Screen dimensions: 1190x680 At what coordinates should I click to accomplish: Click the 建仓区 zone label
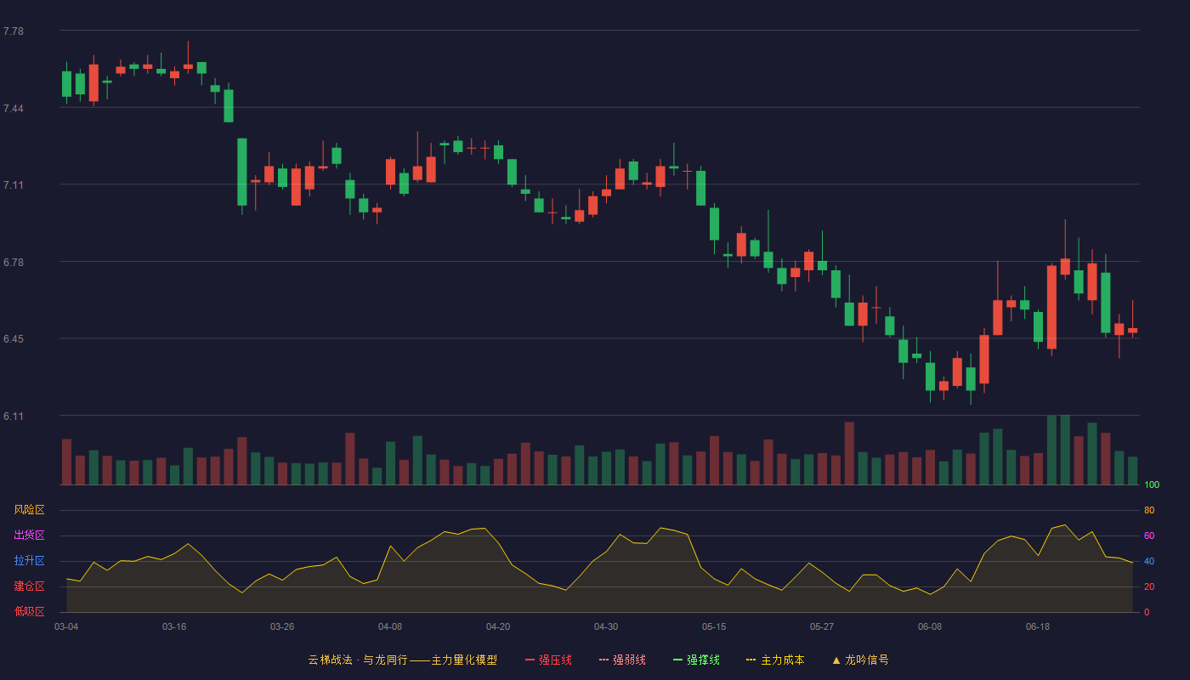coord(29,586)
